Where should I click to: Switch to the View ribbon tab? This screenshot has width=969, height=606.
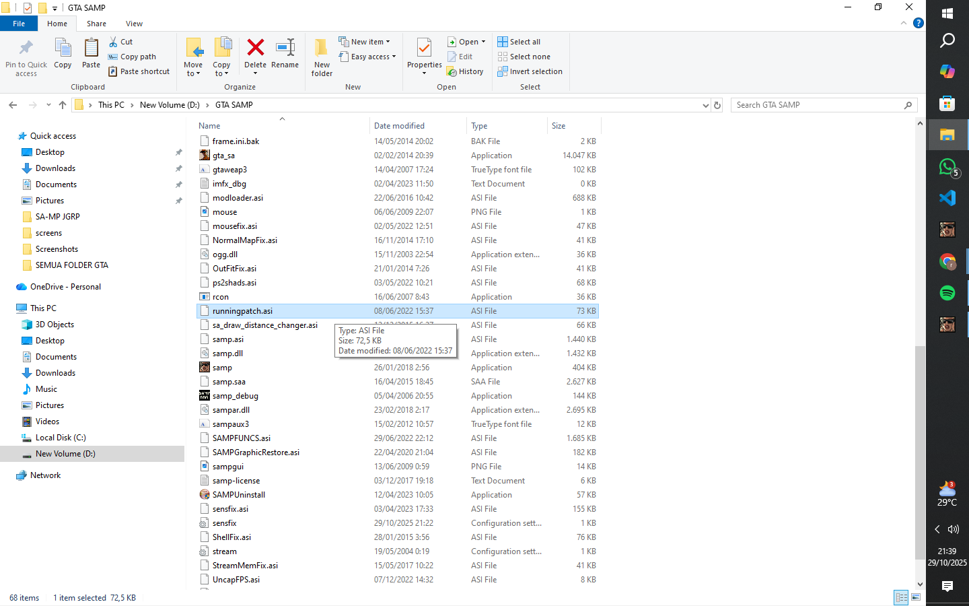[134, 24]
